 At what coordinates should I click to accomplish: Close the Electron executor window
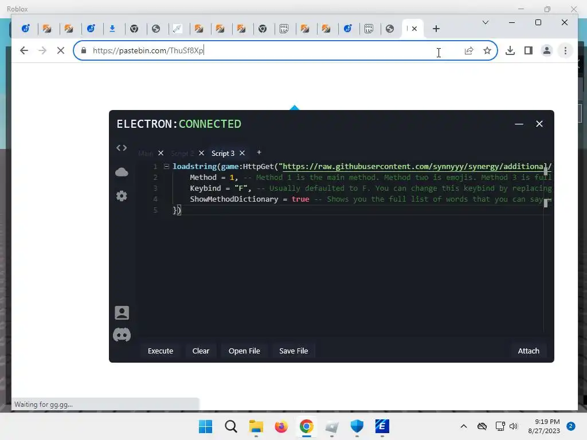click(x=539, y=124)
